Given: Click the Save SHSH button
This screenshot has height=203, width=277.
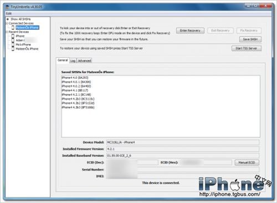Looking at the screenshot, I should click(x=250, y=39).
